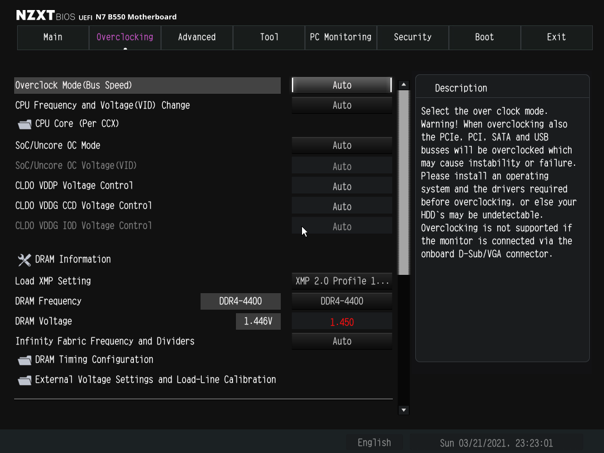Image resolution: width=604 pixels, height=453 pixels.
Task: Select CPU Frequency and Voltage(VID) Change label
Action: click(103, 105)
